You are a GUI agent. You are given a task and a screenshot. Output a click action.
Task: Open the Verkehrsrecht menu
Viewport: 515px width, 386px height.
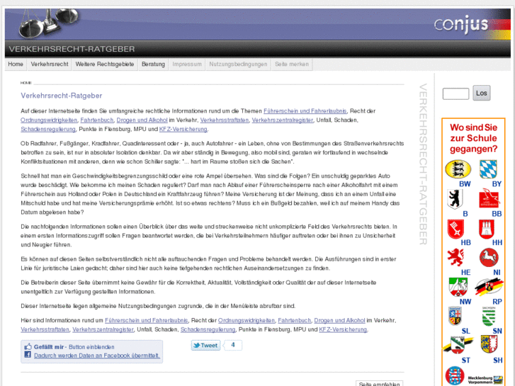click(50, 64)
